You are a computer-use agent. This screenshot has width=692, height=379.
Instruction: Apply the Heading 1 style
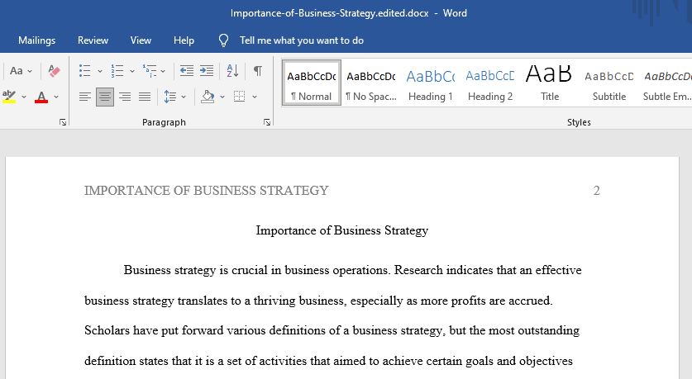[430, 83]
